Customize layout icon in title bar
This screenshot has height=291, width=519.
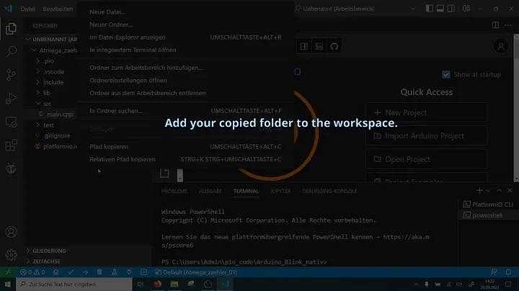tap(466, 9)
